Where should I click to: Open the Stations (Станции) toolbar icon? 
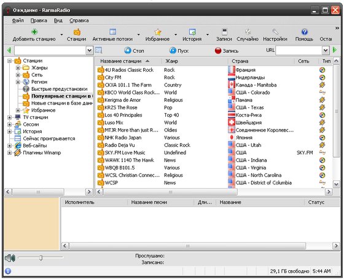pyautogui.click(x=77, y=32)
